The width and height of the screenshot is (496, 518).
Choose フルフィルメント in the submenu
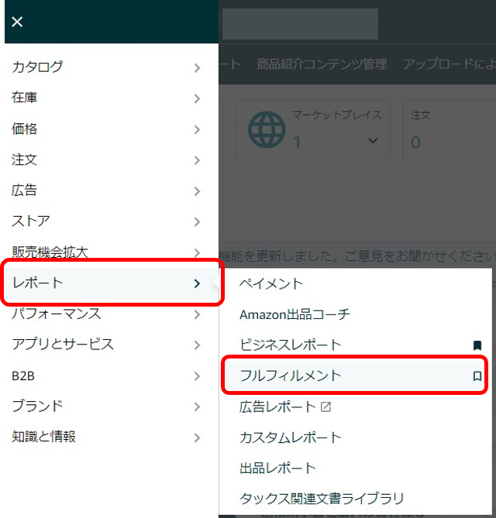(291, 376)
